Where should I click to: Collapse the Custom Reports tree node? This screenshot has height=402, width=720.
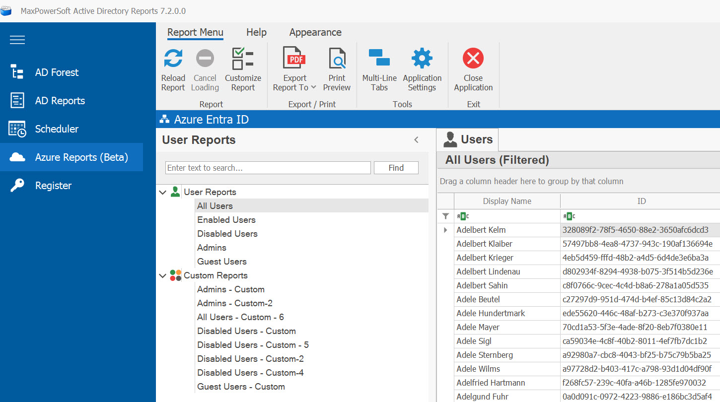click(x=162, y=275)
